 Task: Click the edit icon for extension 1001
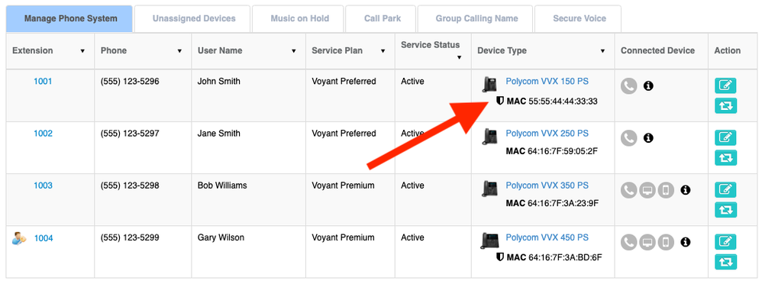pos(725,86)
